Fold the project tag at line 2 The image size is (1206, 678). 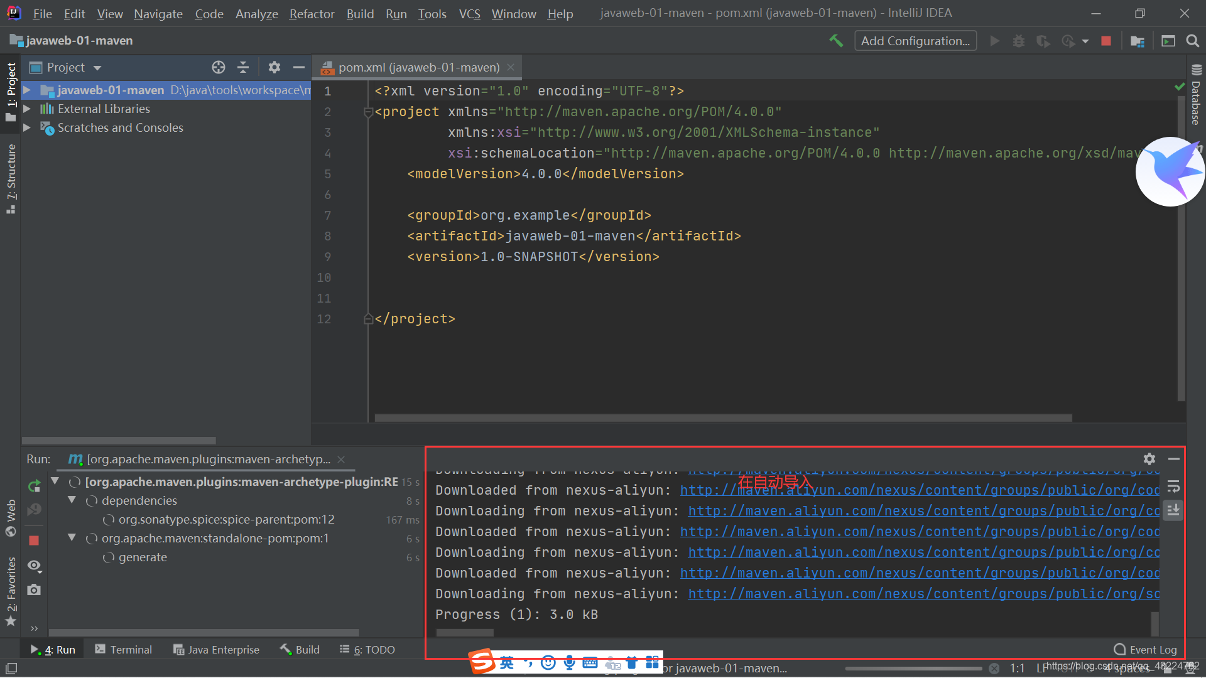369,112
